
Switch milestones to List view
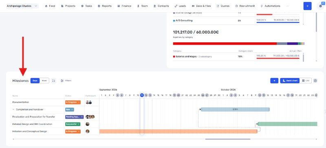(x=306, y=81)
